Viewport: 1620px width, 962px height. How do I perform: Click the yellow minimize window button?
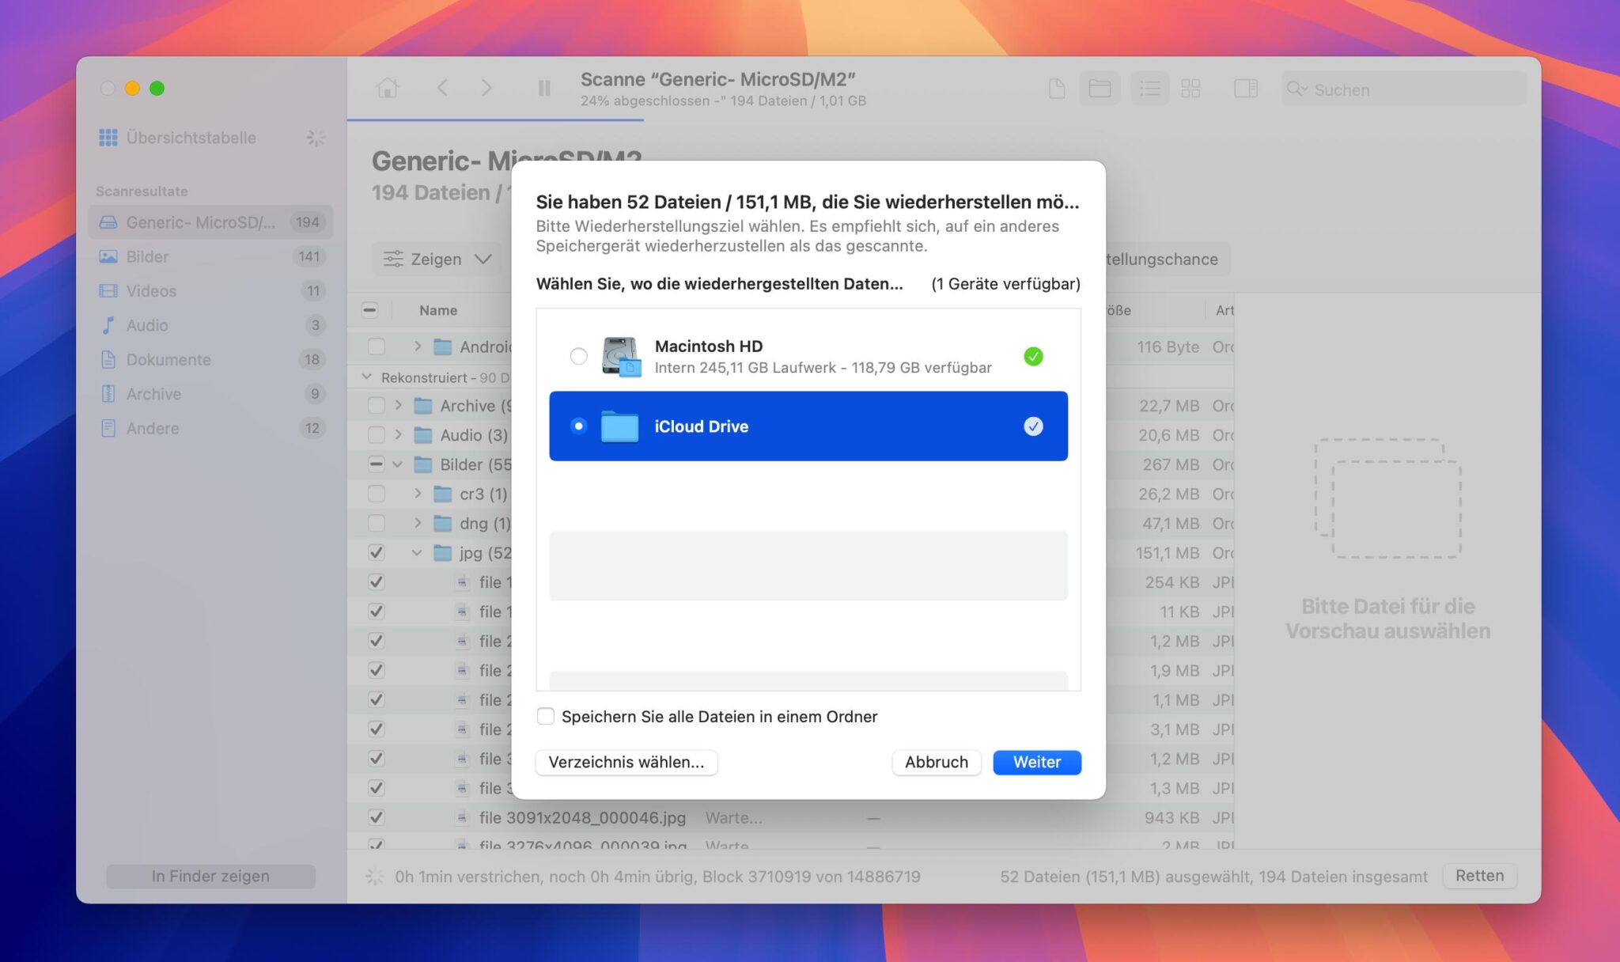pos(132,88)
